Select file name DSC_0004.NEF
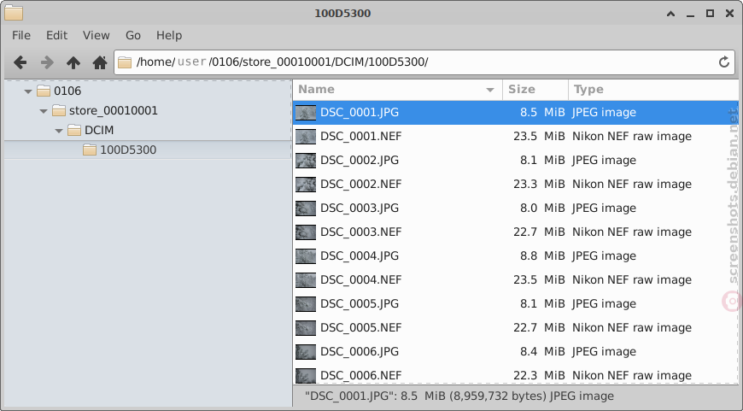This screenshot has height=411, width=743. point(361,280)
